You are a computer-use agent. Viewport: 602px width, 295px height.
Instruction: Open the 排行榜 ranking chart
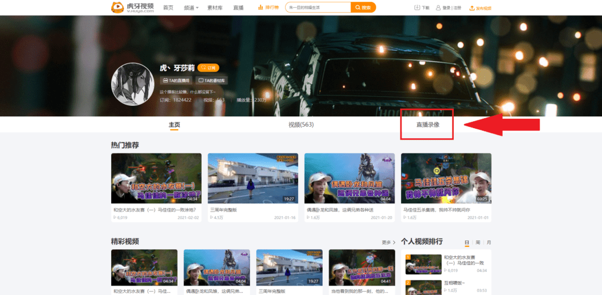tap(268, 8)
